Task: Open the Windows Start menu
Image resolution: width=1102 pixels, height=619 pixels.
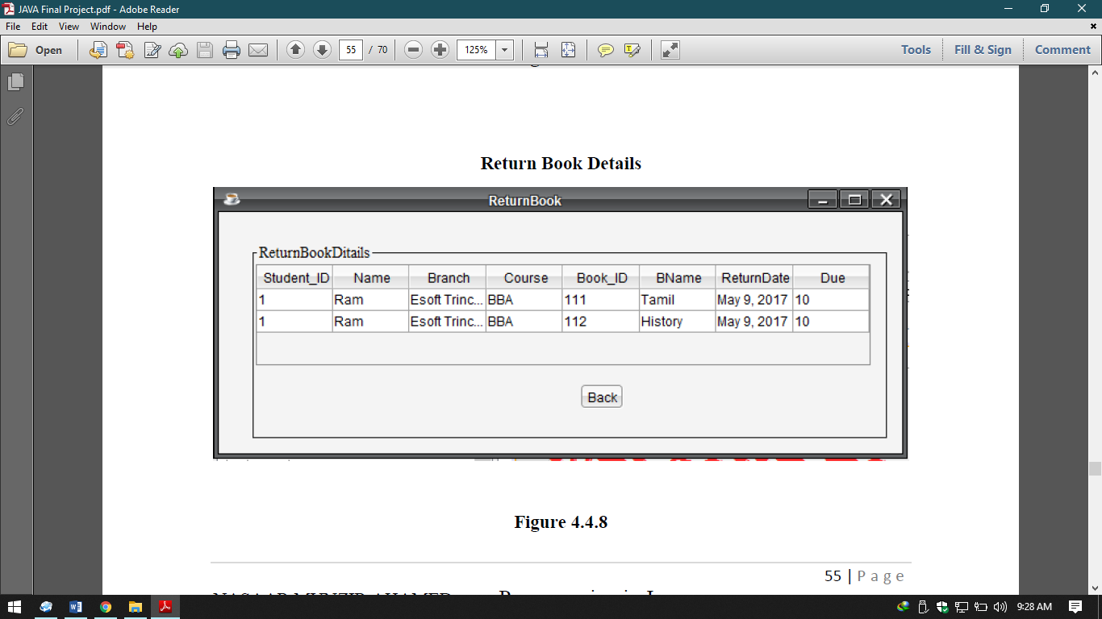Action: (x=14, y=607)
